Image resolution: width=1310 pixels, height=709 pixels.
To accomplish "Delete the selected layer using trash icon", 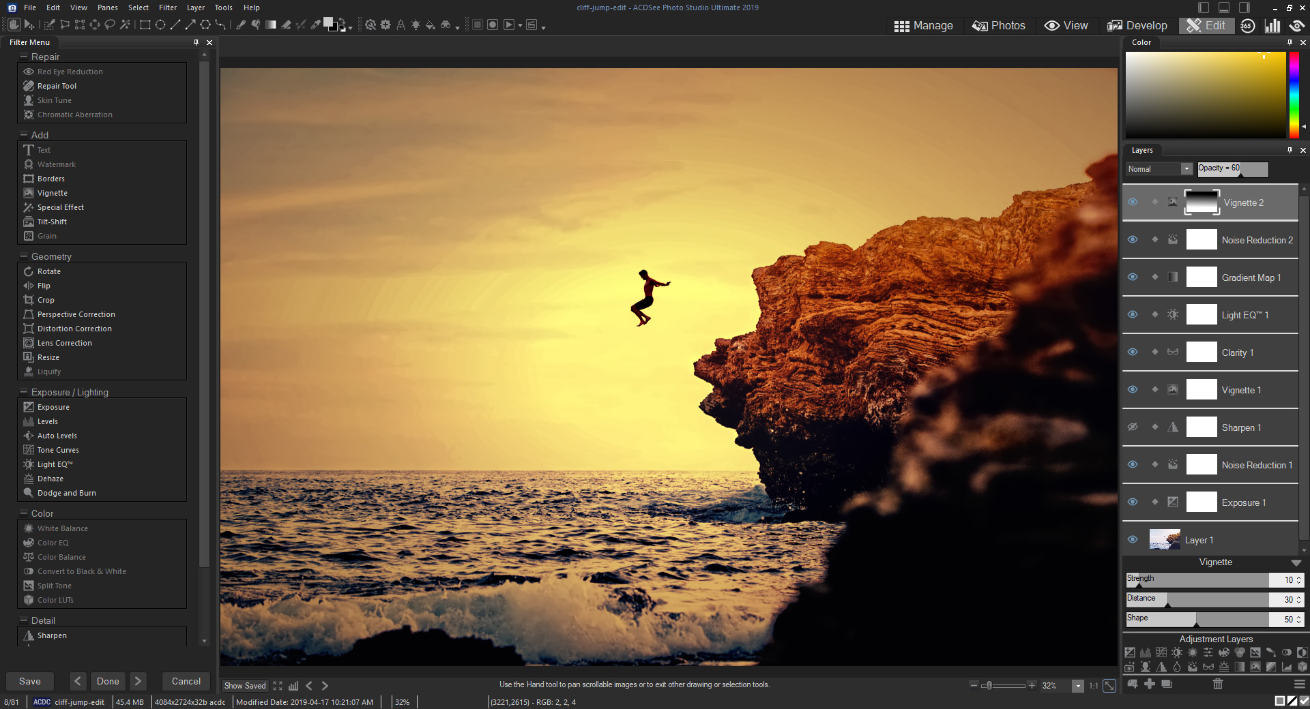I will click(x=1217, y=685).
